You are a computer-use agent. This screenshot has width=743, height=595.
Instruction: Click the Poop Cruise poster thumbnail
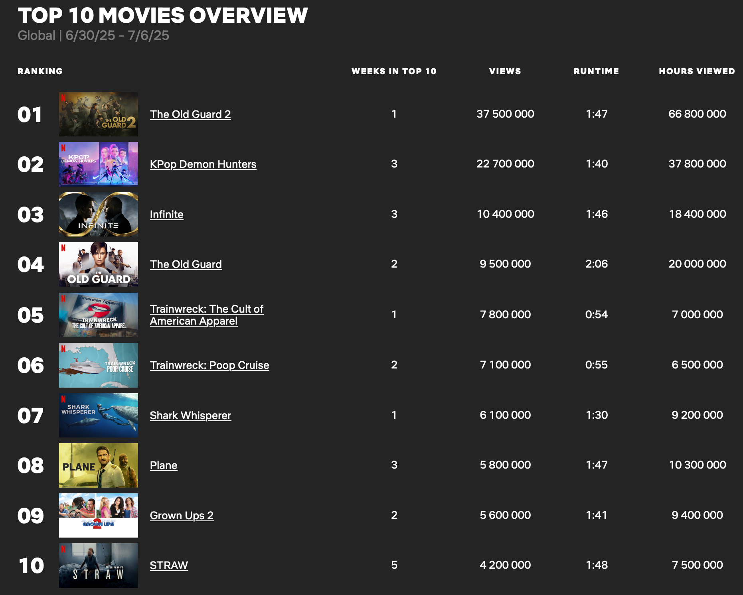pos(99,365)
